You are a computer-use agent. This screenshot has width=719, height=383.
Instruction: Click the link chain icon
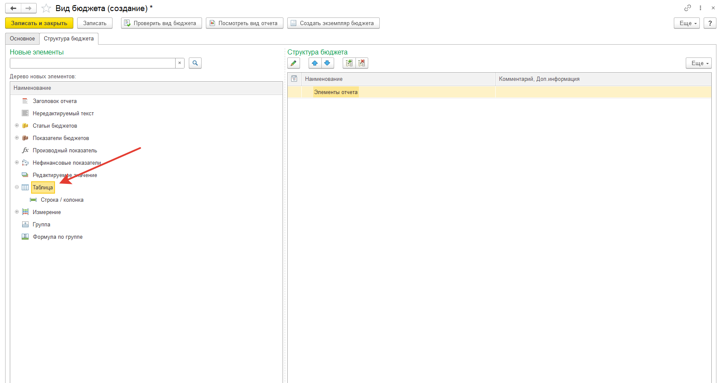[x=687, y=8]
